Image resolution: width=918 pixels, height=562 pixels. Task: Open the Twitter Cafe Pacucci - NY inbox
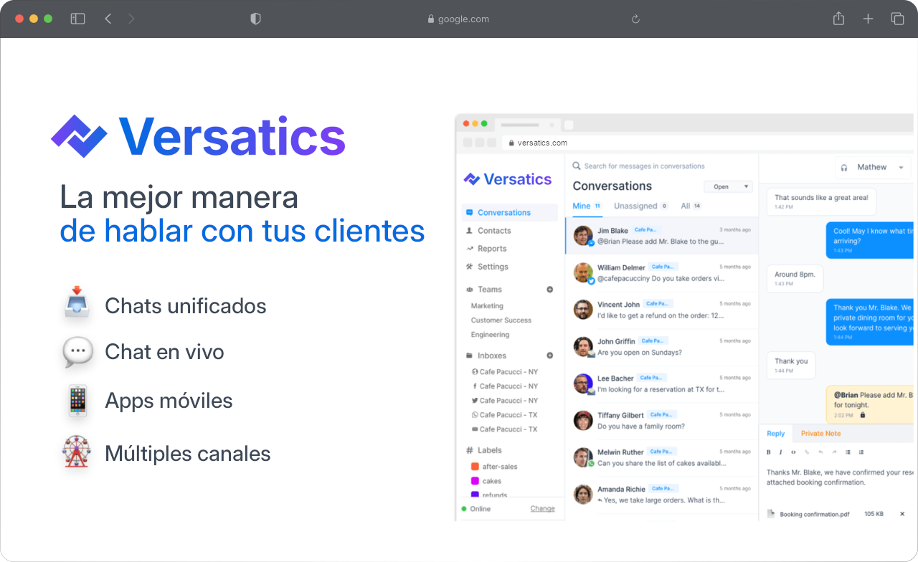point(505,401)
